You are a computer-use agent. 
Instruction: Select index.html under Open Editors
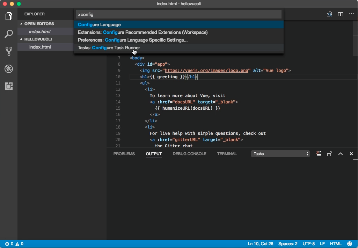pyautogui.click(x=46, y=31)
